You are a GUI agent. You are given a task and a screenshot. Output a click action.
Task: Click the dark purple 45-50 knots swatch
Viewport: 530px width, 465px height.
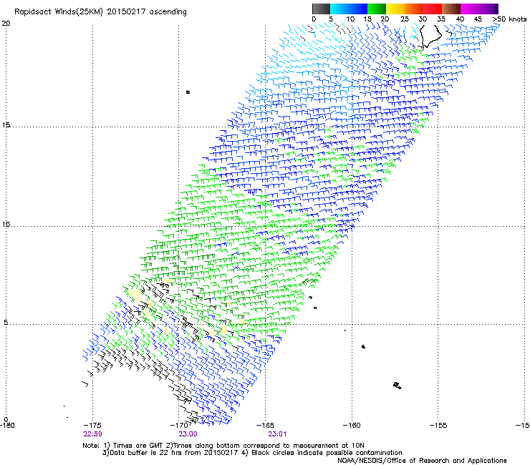[488, 9]
